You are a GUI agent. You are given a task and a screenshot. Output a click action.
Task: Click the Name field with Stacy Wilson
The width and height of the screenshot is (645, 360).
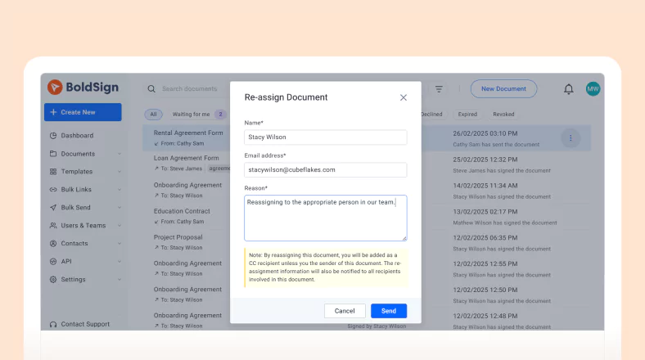coord(326,137)
